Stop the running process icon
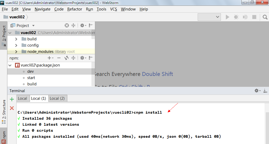 [254, 17]
